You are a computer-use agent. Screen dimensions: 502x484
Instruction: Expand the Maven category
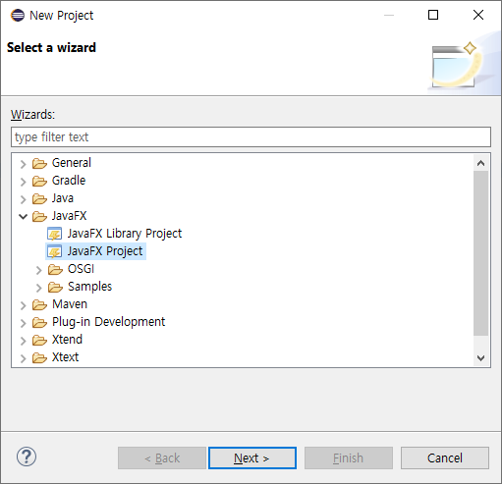(23, 305)
